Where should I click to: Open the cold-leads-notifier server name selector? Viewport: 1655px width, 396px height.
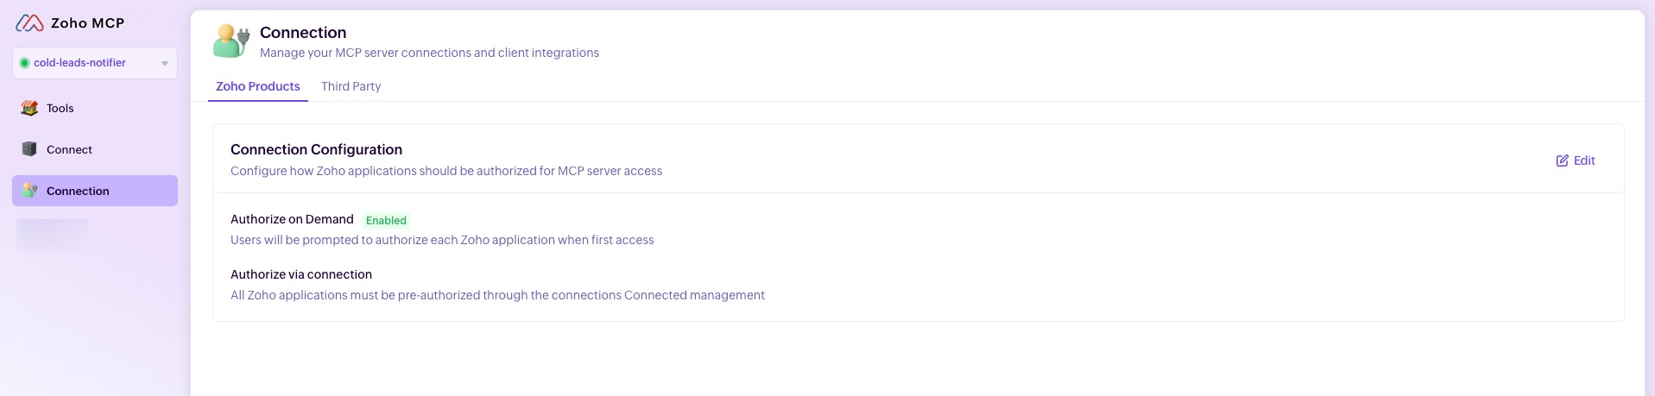tap(79, 63)
